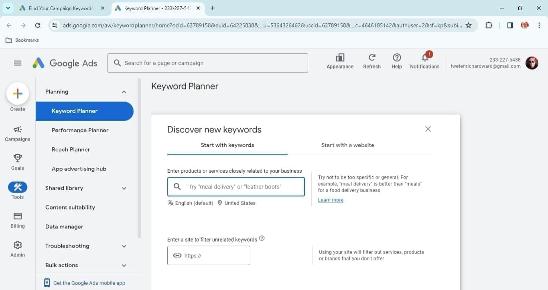Screen dimensions: 548x290
Task: Click the account ID 233-227-5438
Action: coord(505,60)
